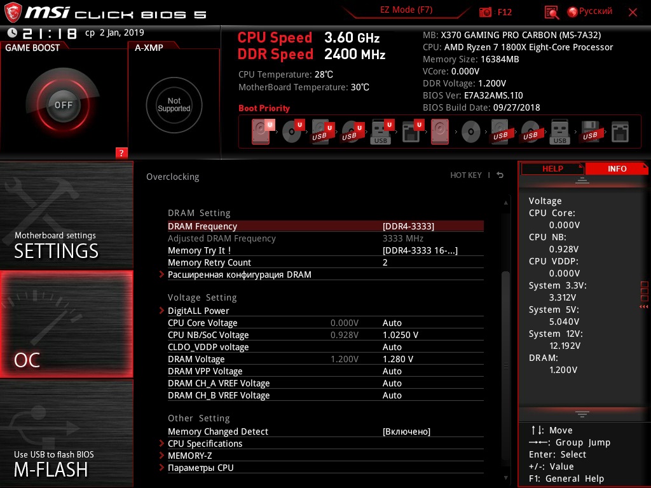
Task: Click the 'BIOS Ver: E7A32AMS.1I0' text
Action: coord(473,95)
